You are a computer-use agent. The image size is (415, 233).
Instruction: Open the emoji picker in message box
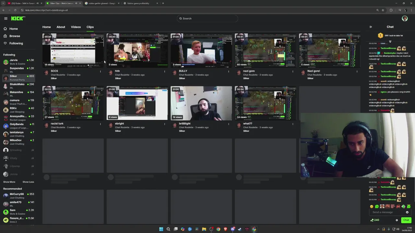[x=407, y=212]
